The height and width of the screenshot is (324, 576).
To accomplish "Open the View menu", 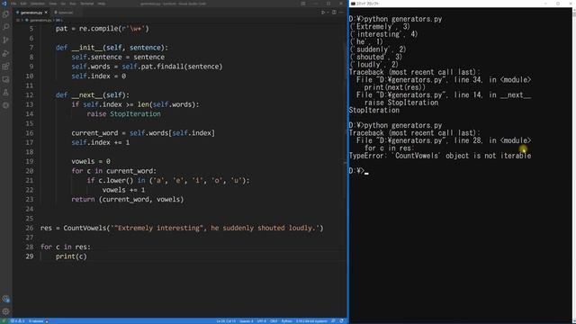I will [x=52, y=4].
